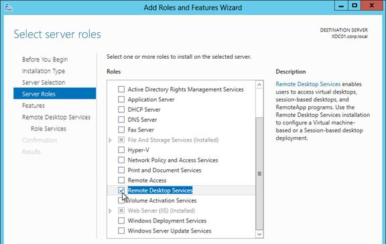Click the Server Manager wizard title icon
Image resolution: width=386 pixels, height=244 pixels.
[x=8, y=7]
